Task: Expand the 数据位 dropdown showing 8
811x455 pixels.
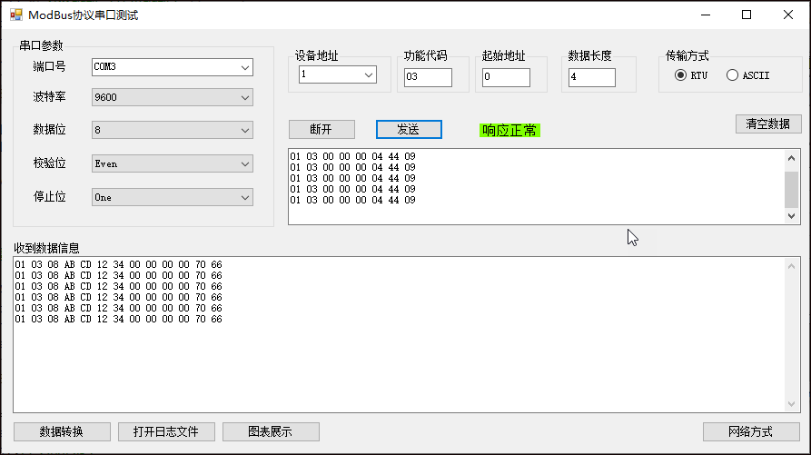Action: pyautogui.click(x=173, y=130)
